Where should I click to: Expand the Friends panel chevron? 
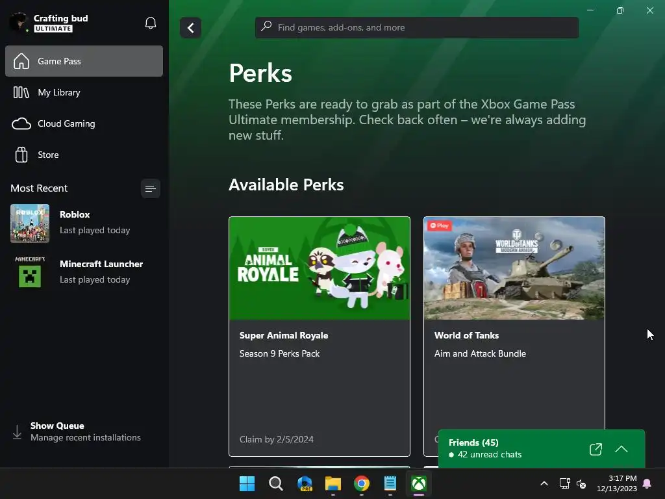(621, 450)
